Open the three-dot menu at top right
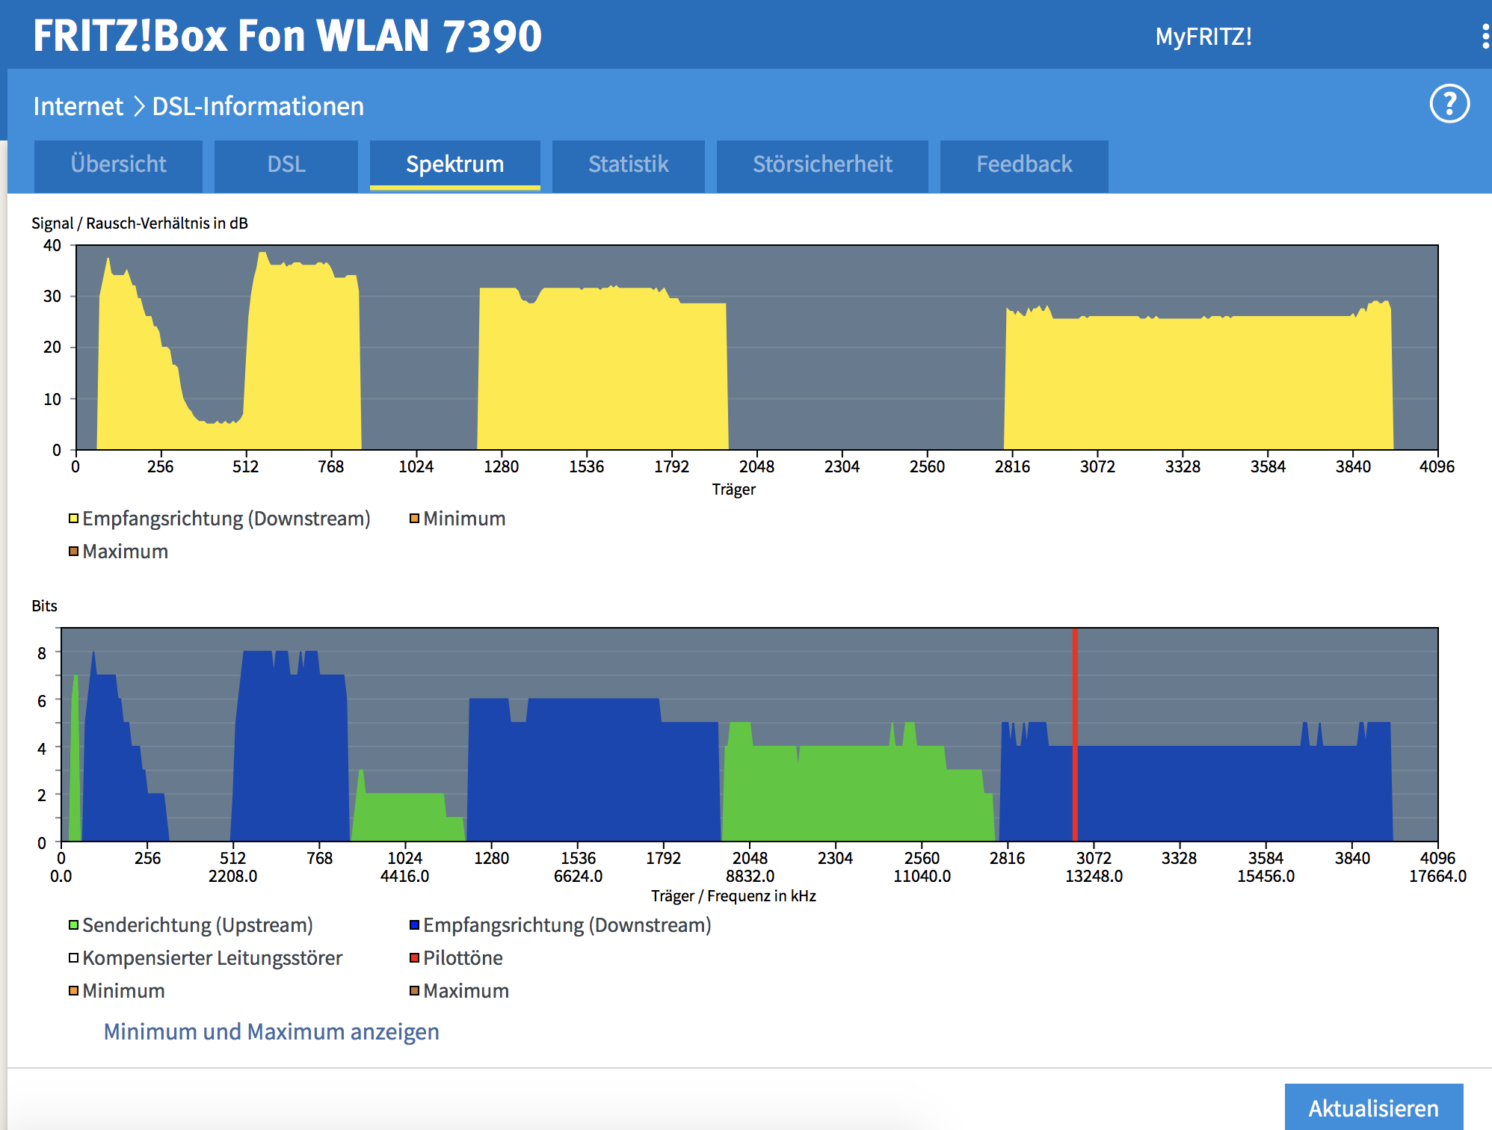 point(1485,36)
